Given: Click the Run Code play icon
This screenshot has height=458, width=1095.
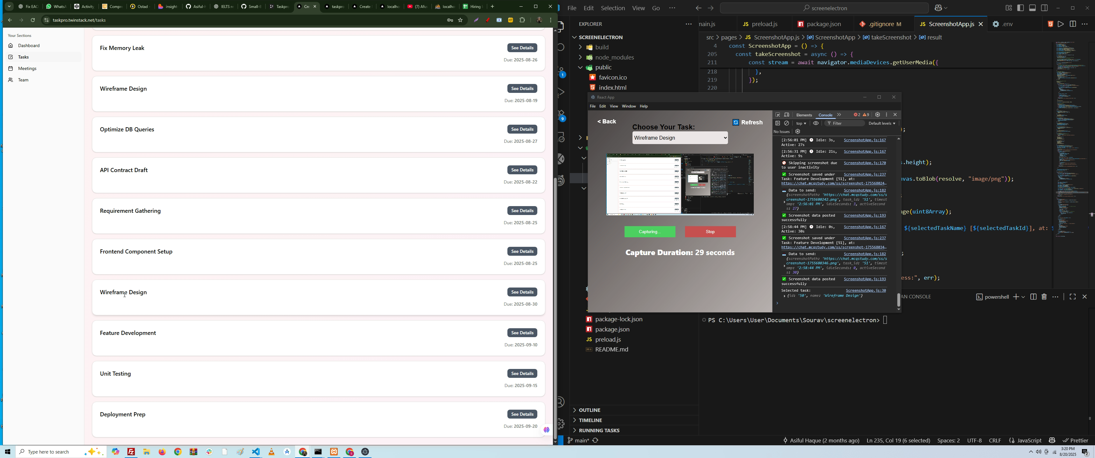Looking at the screenshot, I should [1061, 24].
